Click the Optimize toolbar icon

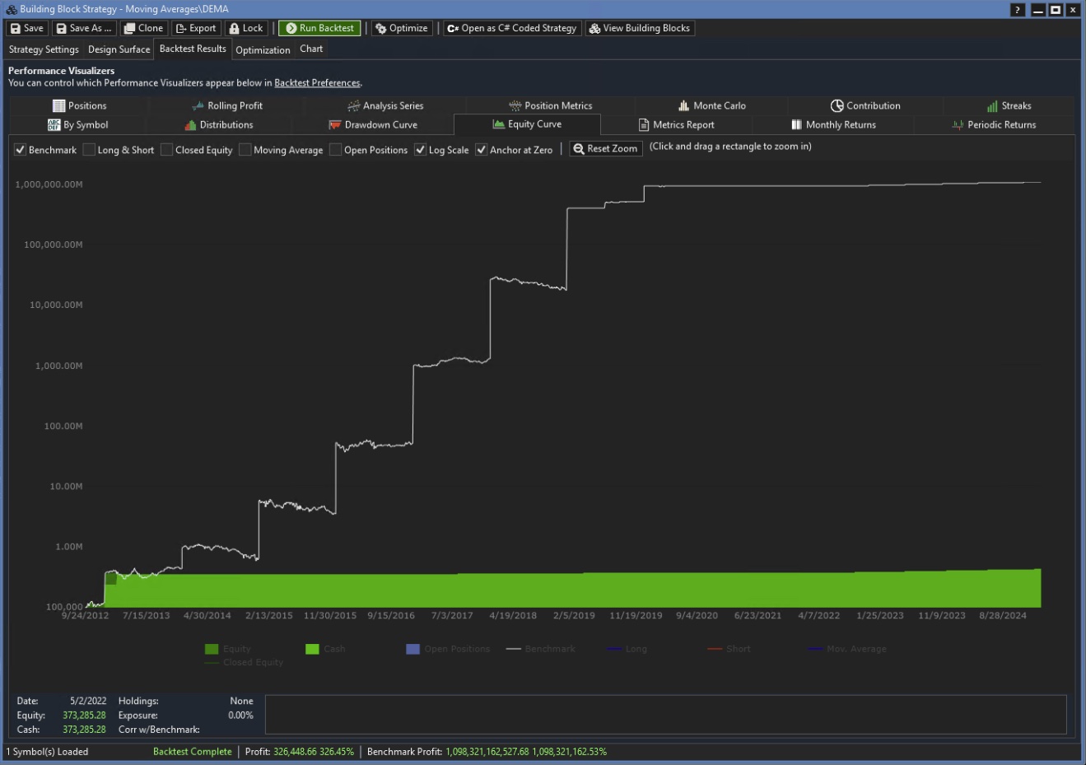[x=381, y=28]
